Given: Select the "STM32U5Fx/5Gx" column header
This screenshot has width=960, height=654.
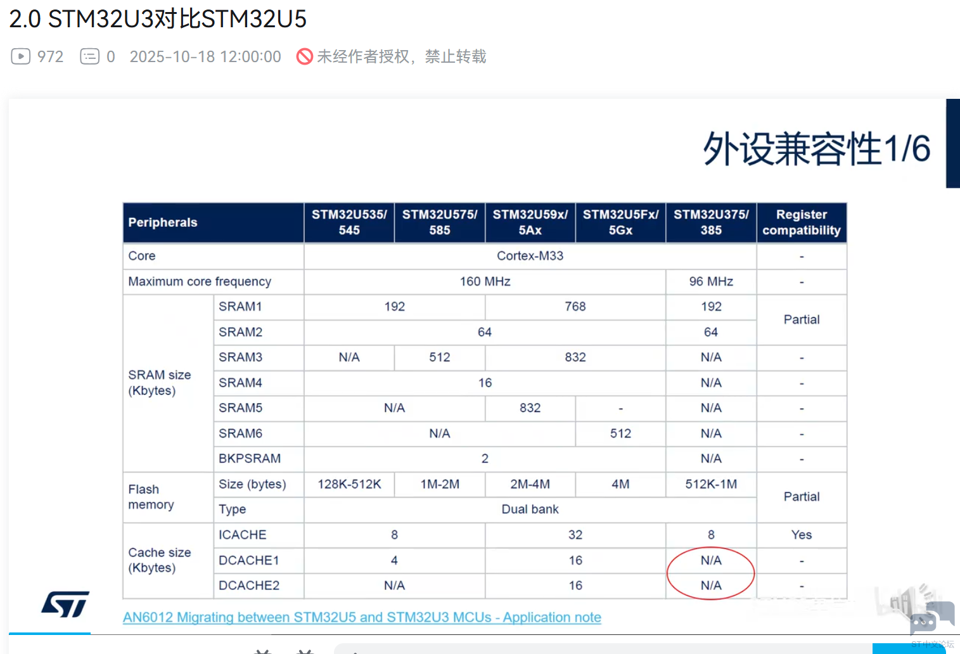Looking at the screenshot, I should tap(621, 222).
